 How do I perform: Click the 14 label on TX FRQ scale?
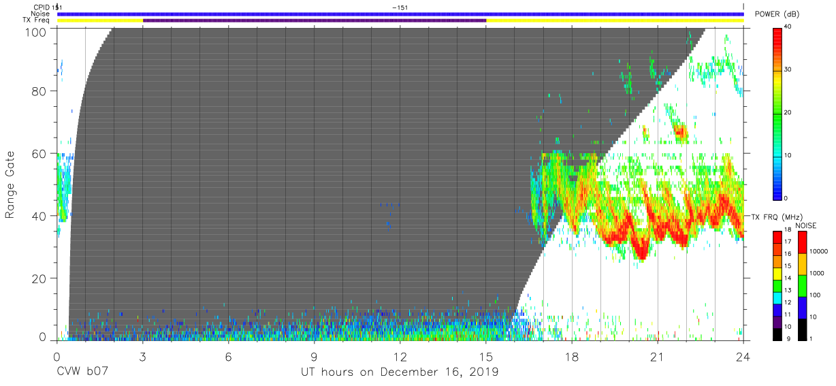(788, 278)
